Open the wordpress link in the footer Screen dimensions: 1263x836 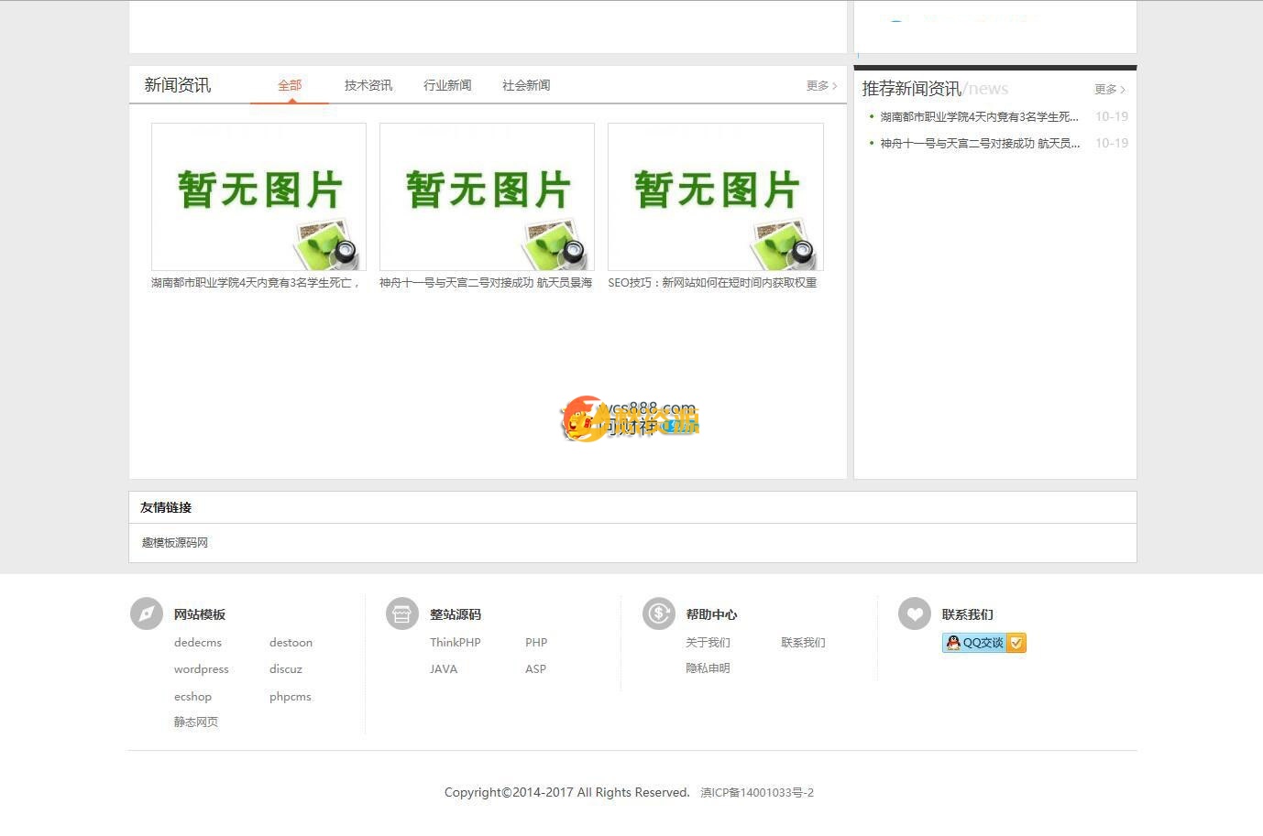coord(201,668)
